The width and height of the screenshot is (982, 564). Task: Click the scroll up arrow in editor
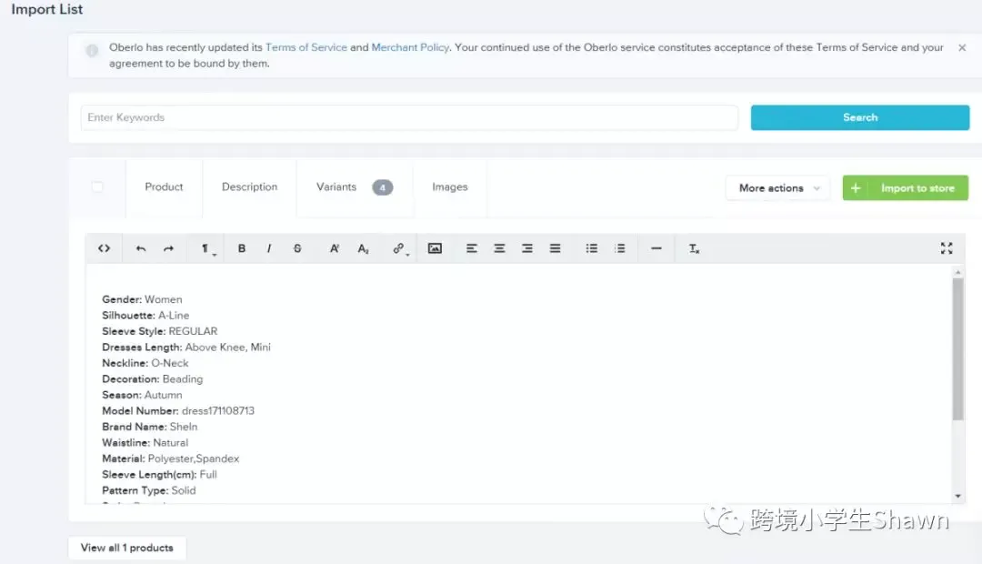point(957,273)
